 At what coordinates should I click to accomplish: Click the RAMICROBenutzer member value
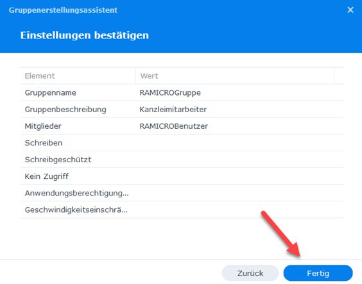pos(173,126)
